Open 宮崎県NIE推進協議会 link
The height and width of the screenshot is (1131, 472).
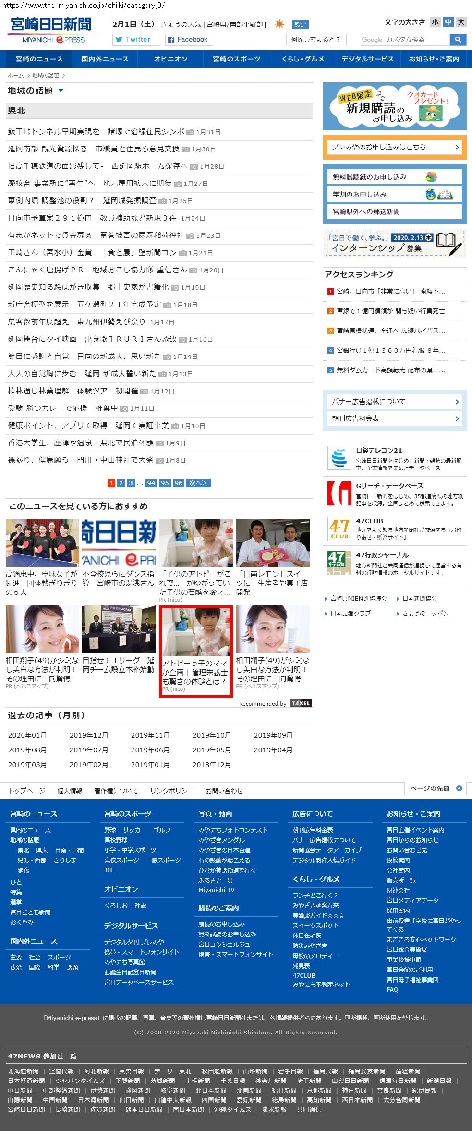click(359, 599)
